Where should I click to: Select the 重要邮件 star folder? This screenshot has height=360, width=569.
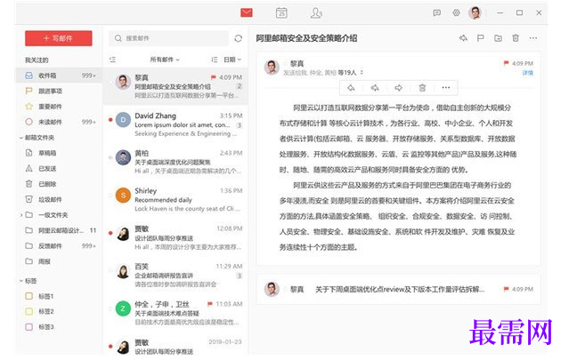tap(59, 107)
